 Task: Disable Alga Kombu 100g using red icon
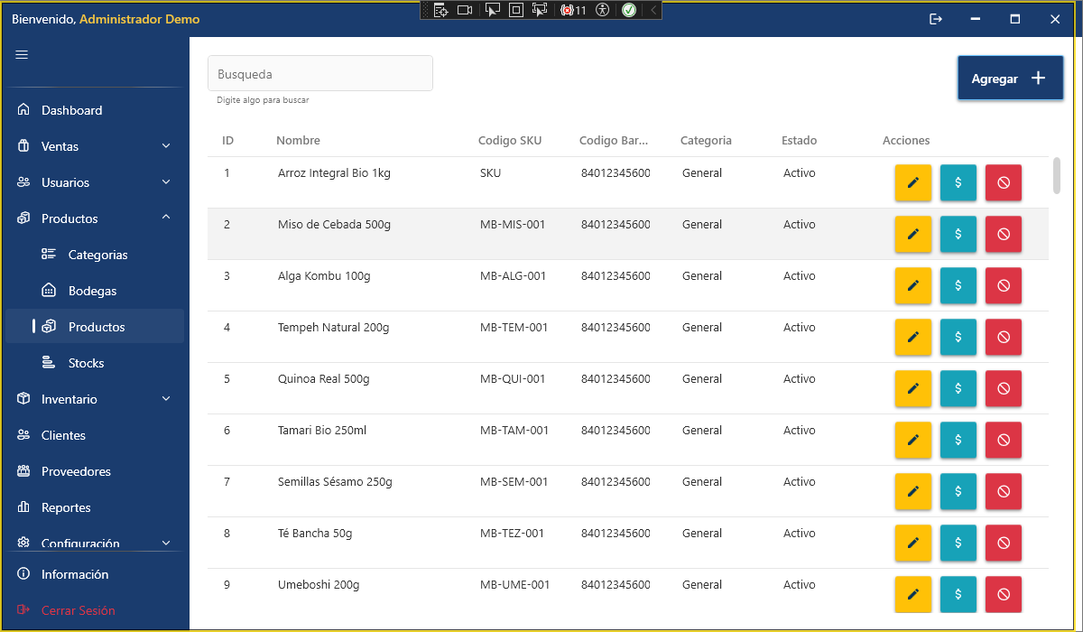(1003, 285)
